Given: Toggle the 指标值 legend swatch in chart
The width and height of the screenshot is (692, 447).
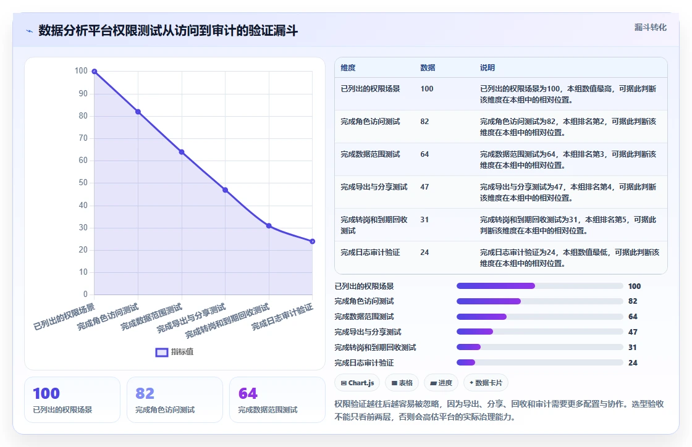Looking at the screenshot, I should 162,352.
